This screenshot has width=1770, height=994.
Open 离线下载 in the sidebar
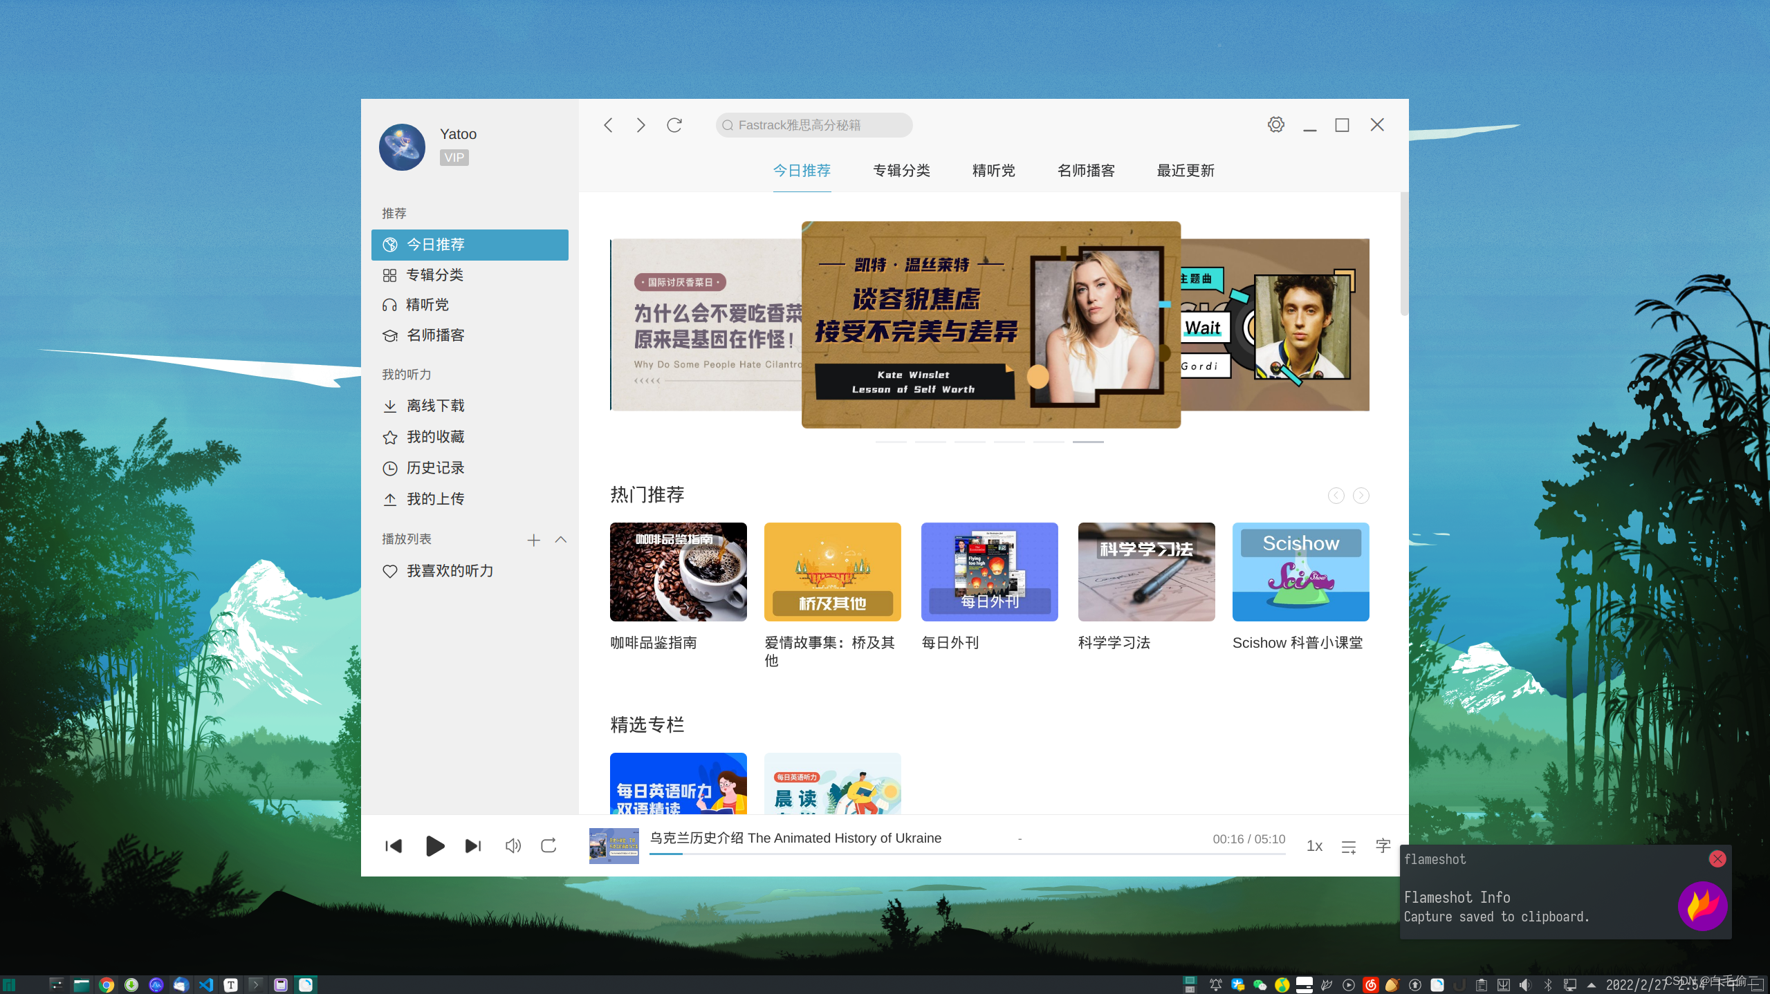[435, 406]
